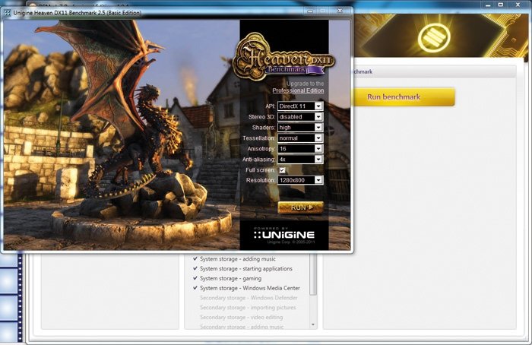Viewport: 532px width, 345px height.
Task: Open the API dropdown showing DirectX 11
Action: tap(300, 106)
